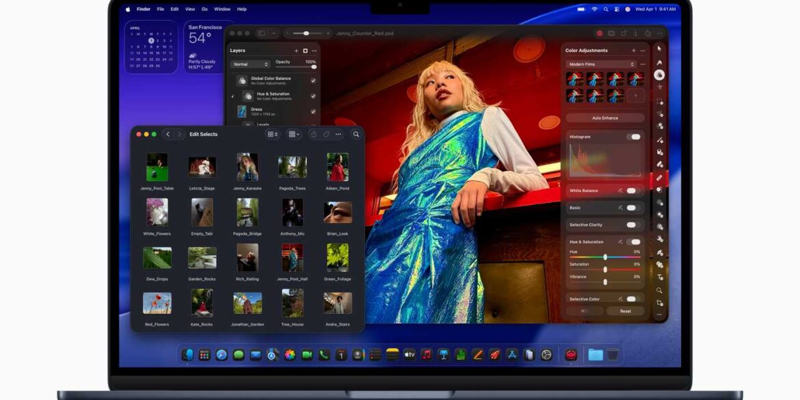Select the Crop tool in the toolbar
The width and height of the screenshot is (800, 400).
click(x=660, y=303)
